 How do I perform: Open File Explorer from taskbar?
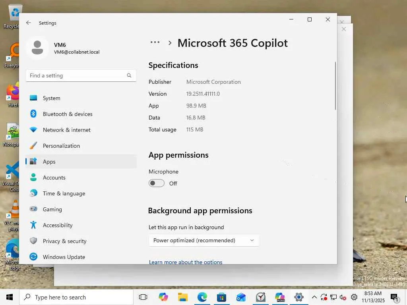(183, 297)
